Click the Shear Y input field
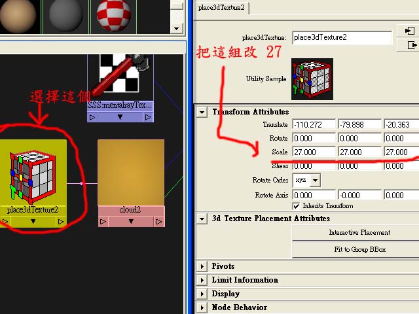Viewport: 419px width, 314px height. click(359, 166)
